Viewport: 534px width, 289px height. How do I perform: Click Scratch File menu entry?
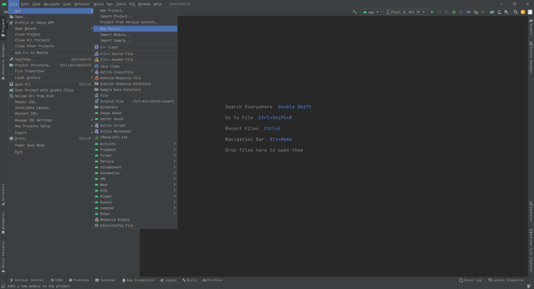(x=135, y=102)
